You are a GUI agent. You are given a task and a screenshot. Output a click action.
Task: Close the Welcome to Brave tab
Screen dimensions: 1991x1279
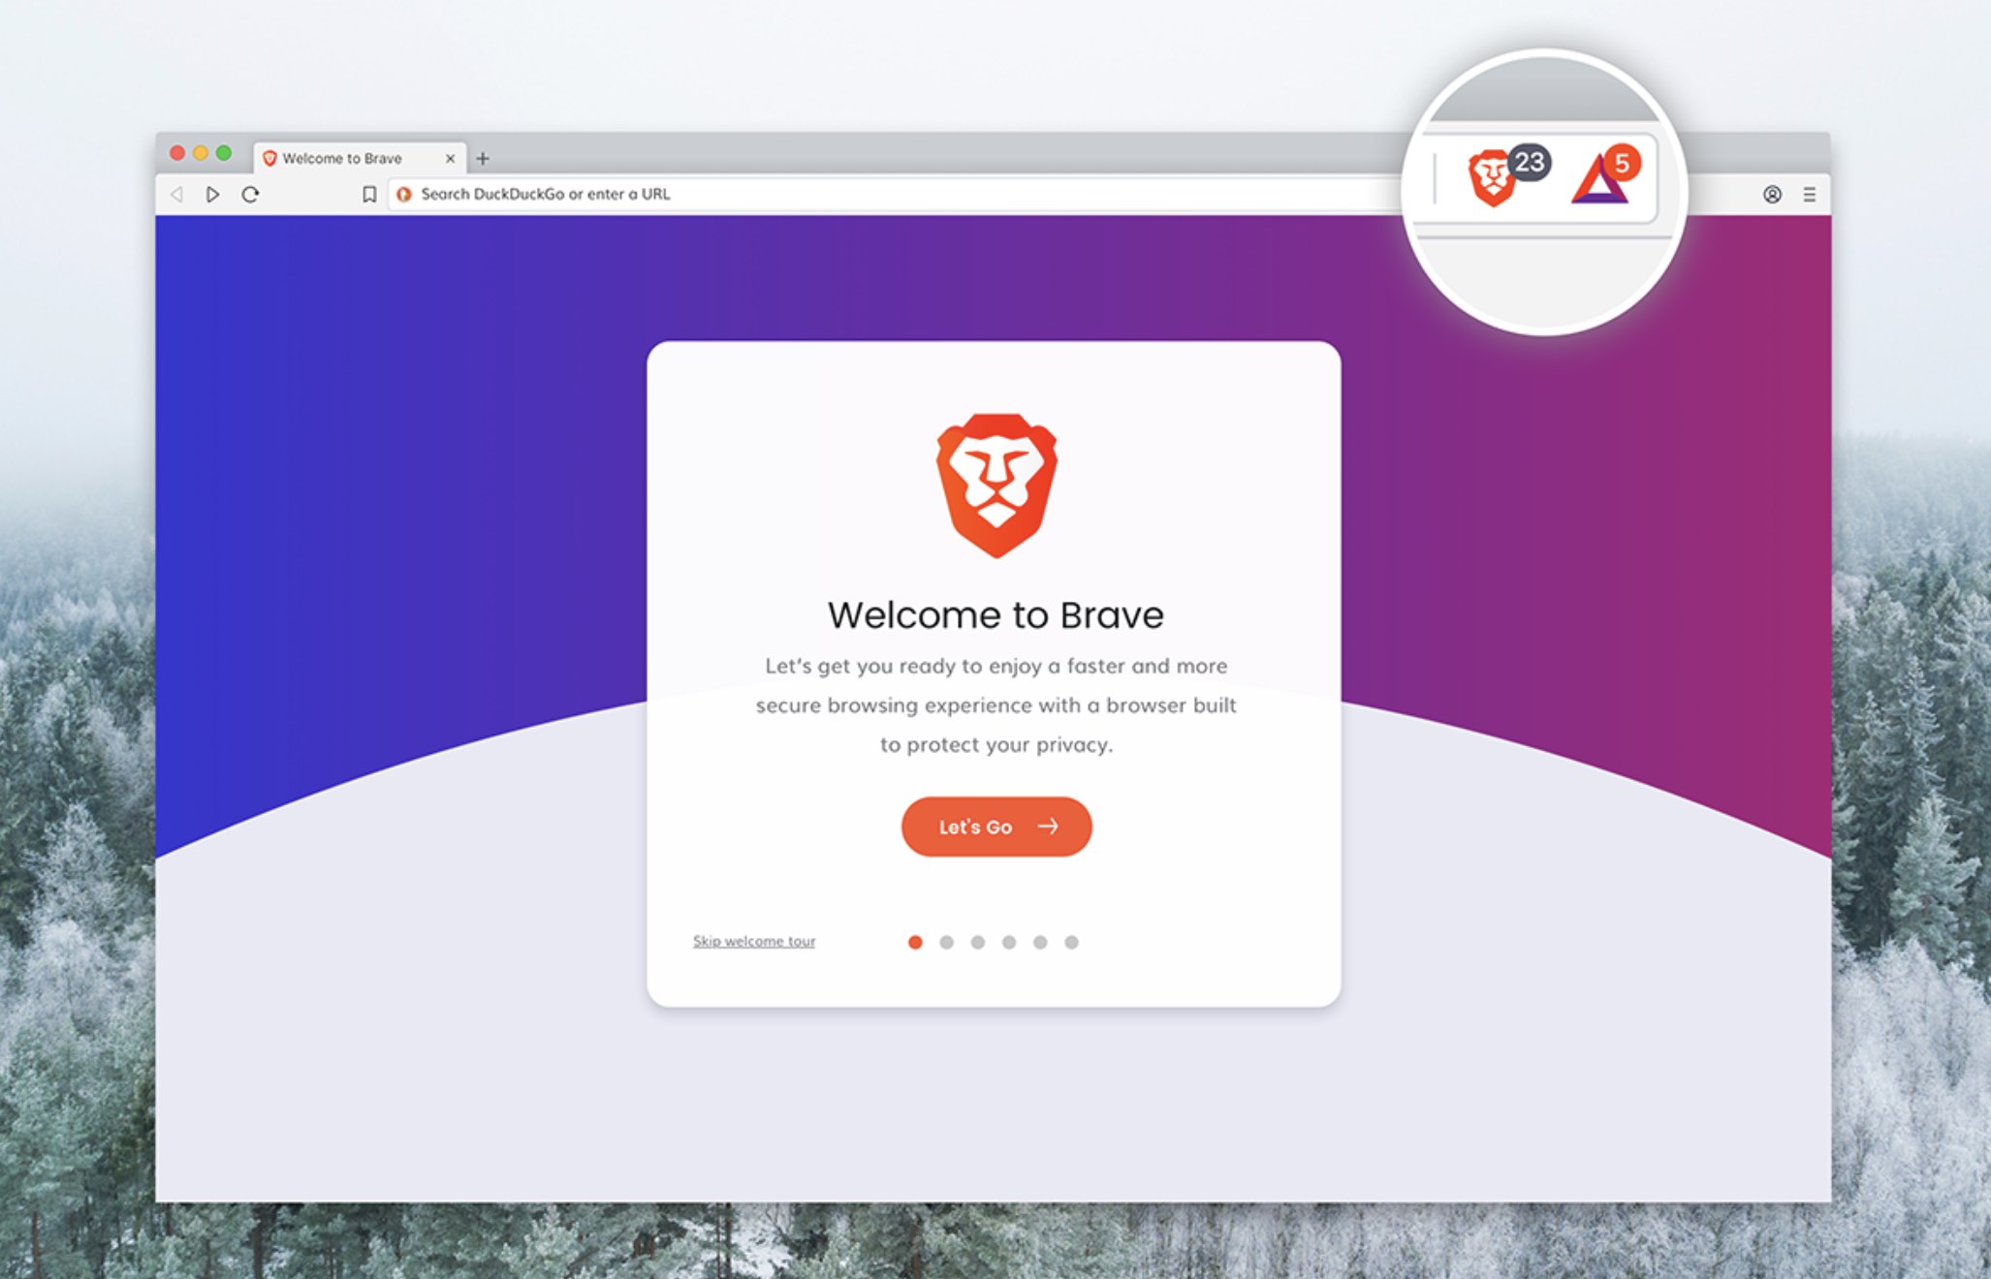pyautogui.click(x=450, y=158)
